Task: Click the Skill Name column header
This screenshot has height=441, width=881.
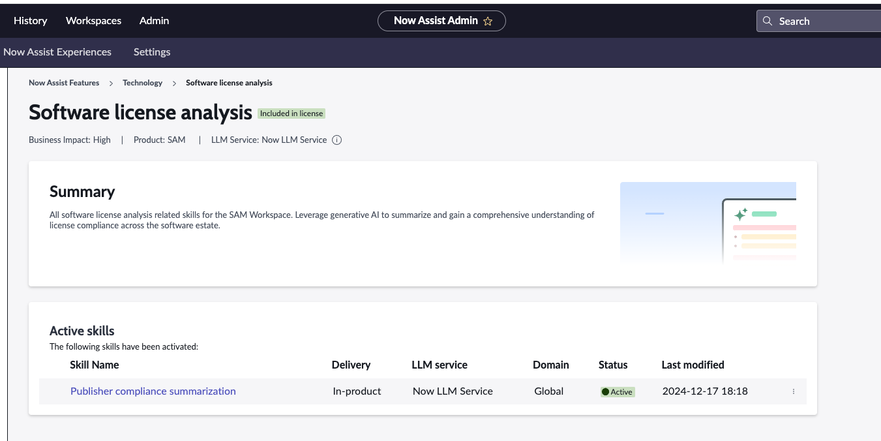Action: coord(95,365)
